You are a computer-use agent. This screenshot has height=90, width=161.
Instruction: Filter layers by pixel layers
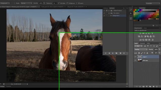click(x=145, y=46)
